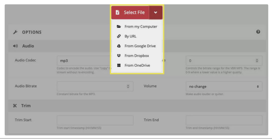Click the wrench icon beside OPTIONS
This screenshot has height=139, width=272.
pyautogui.click(x=15, y=32)
